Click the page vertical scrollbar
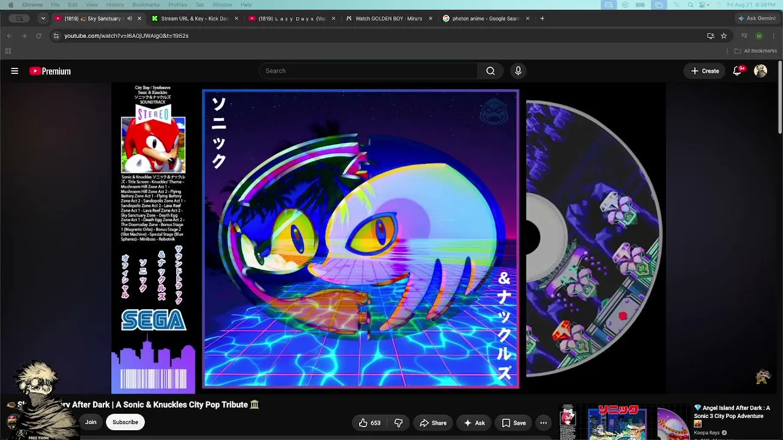This screenshot has height=440, width=783. click(x=780, y=98)
